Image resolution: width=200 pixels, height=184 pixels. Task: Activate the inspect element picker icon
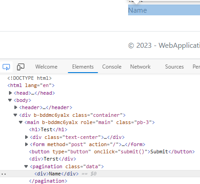click(6, 67)
